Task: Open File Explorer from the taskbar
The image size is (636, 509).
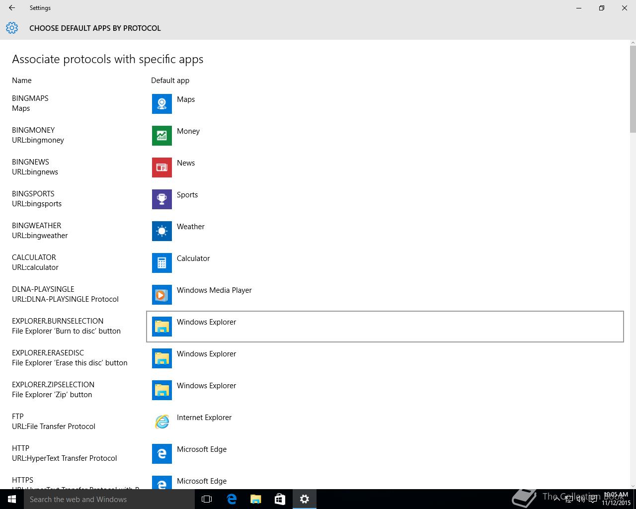Action: 256,499
